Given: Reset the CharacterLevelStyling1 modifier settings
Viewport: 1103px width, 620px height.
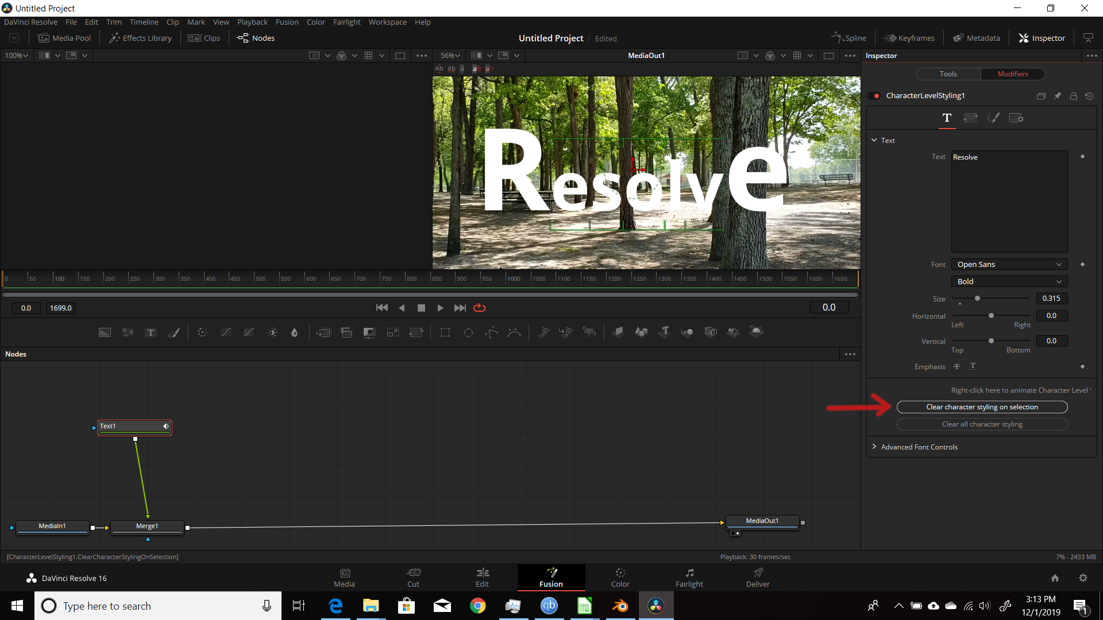Looking at the screenshot, I should [1089, 96].
